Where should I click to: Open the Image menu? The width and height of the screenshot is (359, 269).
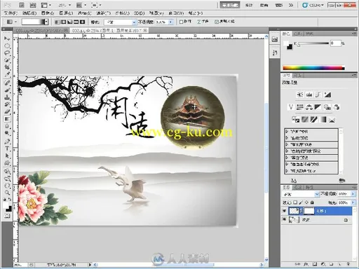click(48, 13)
